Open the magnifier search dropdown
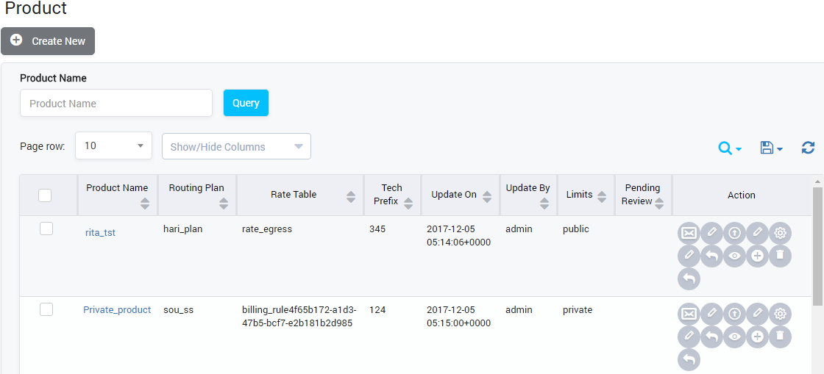The image size is (824, 374). [x=729, y=148]
